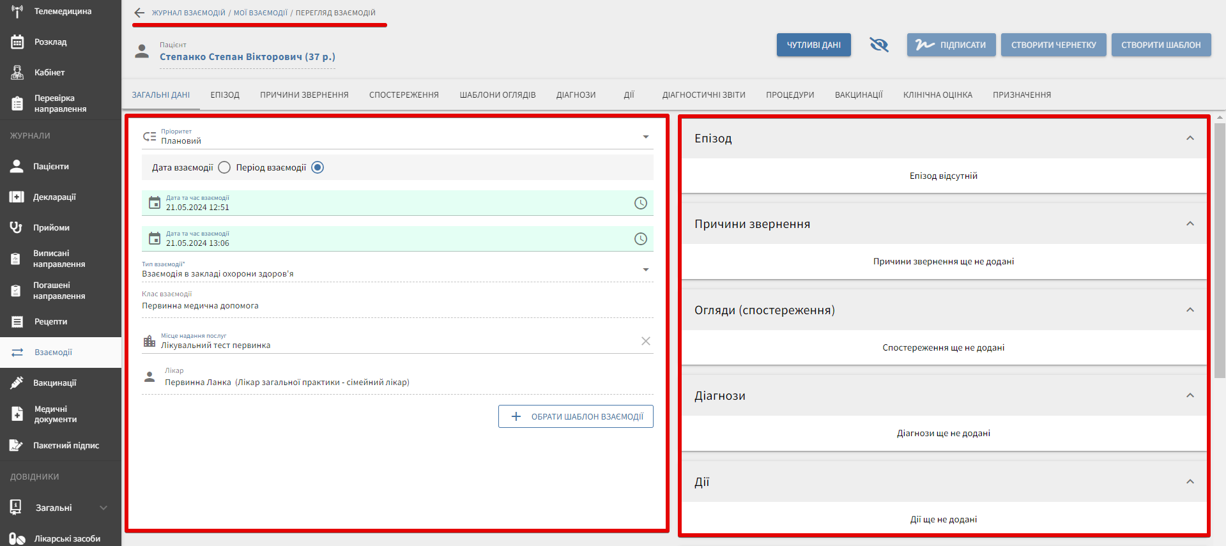Screen dimensions: 1226x546
Task: Open the Тип взаємодії dropdown
Action: coord(645,269)
